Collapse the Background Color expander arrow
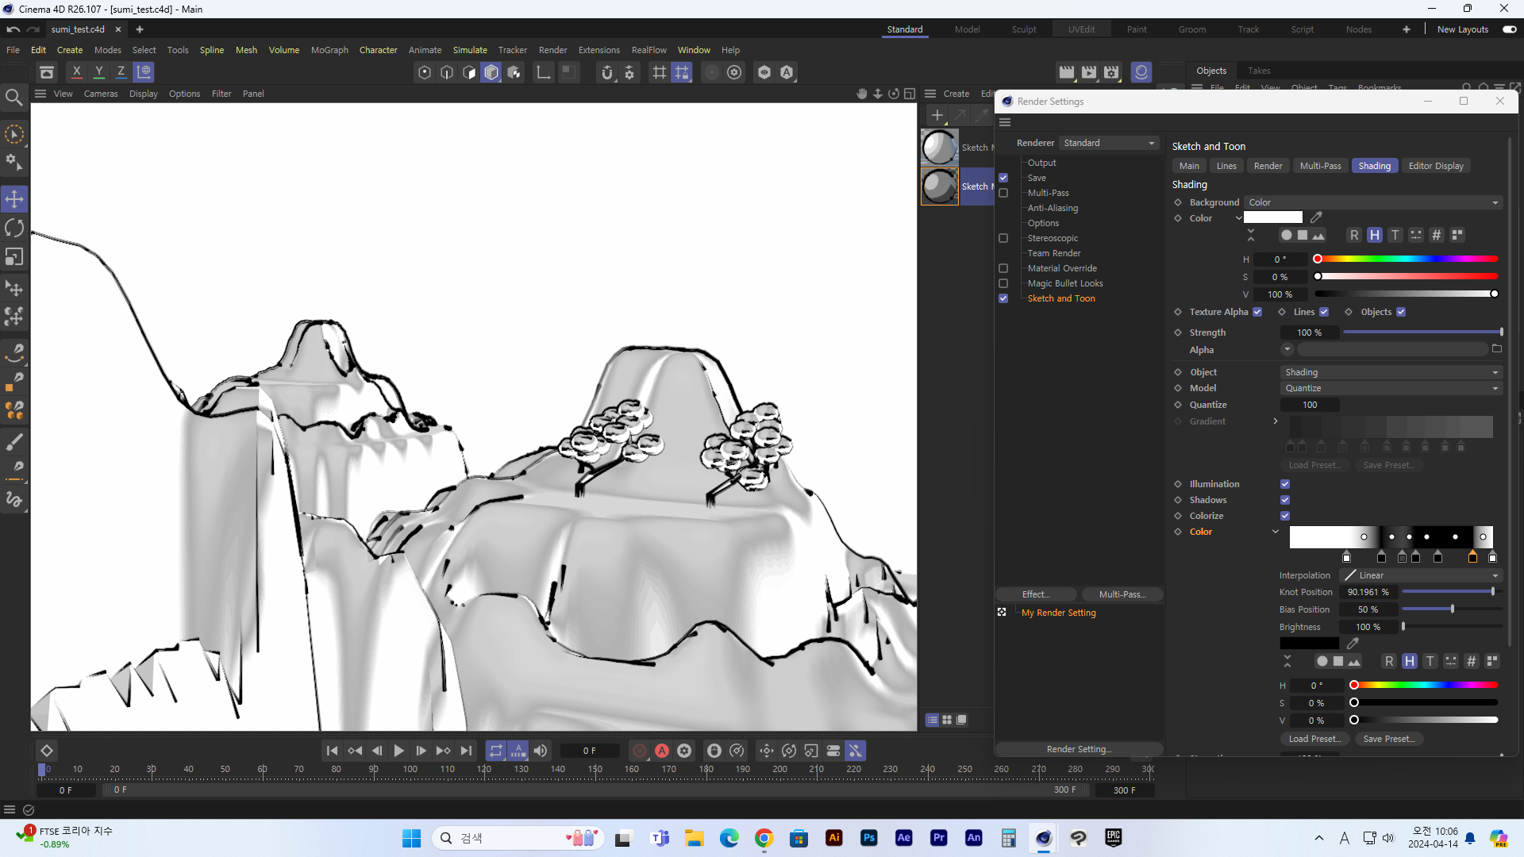Screen dimensions: 1524x857 pos(1238,217)
